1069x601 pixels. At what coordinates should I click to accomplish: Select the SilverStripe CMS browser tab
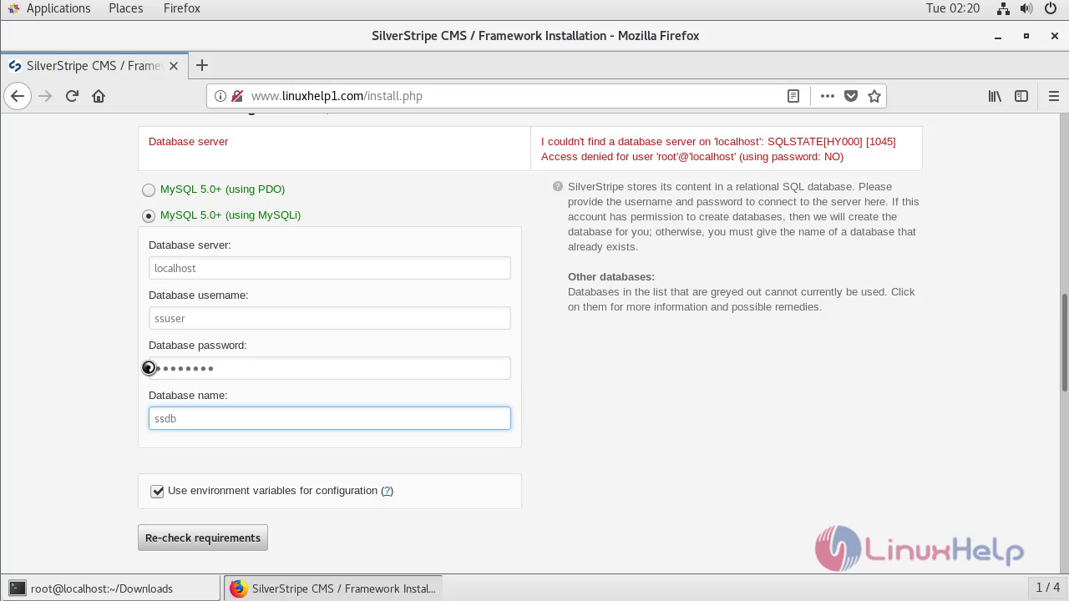(94, 66)
